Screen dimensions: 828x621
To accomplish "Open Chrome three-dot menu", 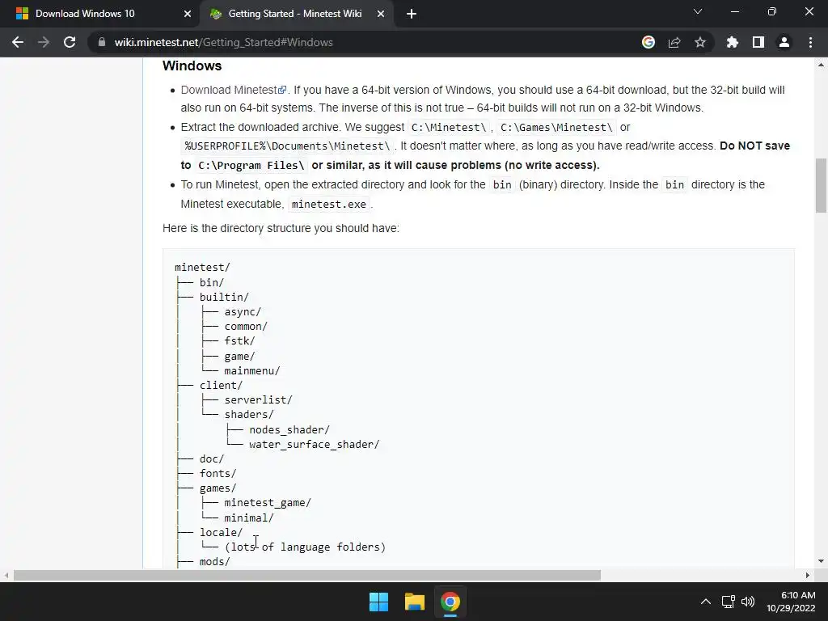I will click(810, 42).
